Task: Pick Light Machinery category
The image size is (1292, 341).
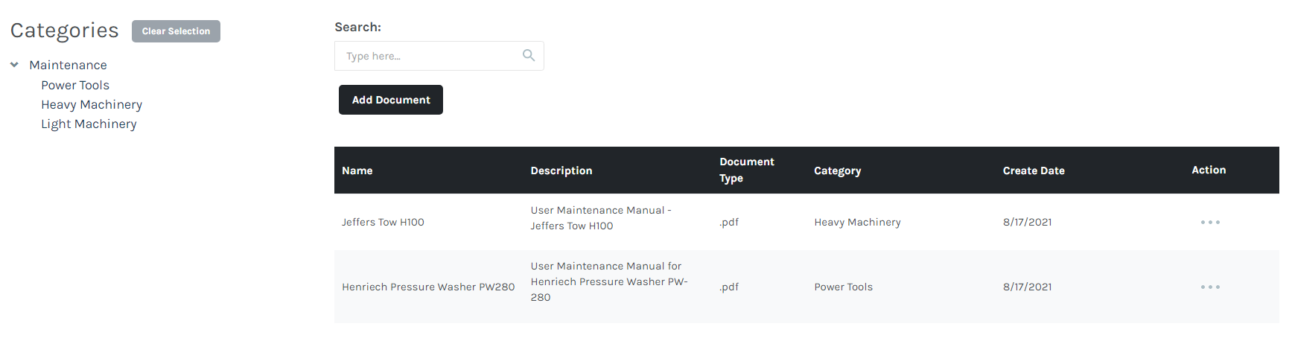Action: click(x=89, y=124)
